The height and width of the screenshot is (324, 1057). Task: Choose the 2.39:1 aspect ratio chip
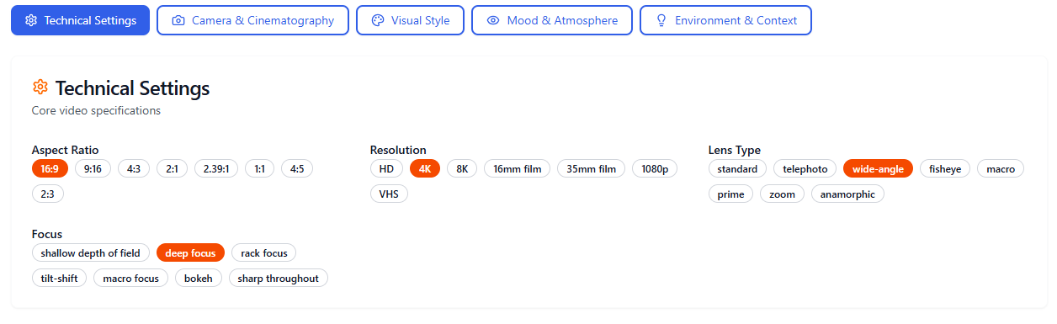tap(216, 168)
